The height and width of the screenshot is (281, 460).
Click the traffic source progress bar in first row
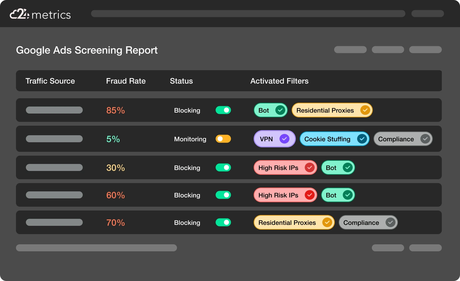tap(54, 110)
